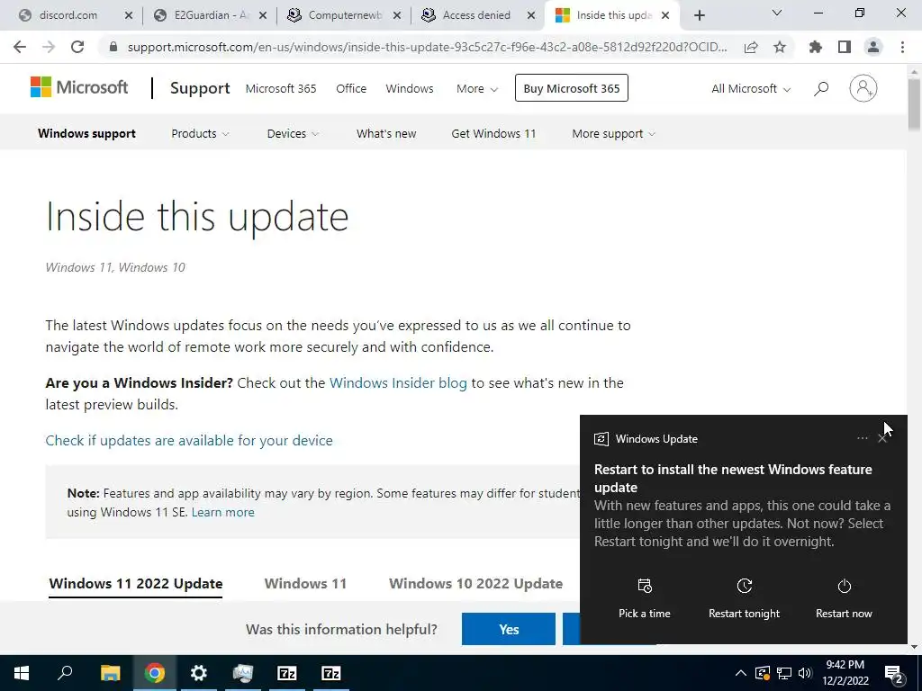Switch to the discord.com tab

68,15
